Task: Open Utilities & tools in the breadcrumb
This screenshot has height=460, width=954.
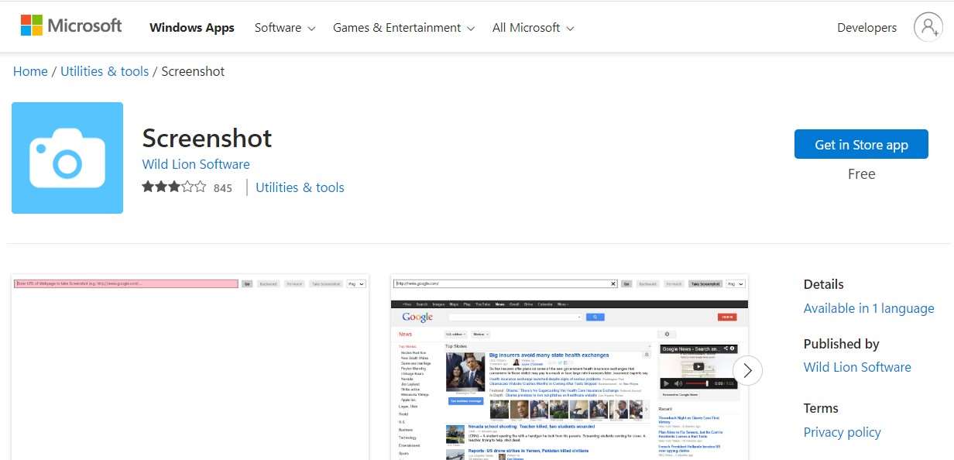Action: click(x=105, y=71)
